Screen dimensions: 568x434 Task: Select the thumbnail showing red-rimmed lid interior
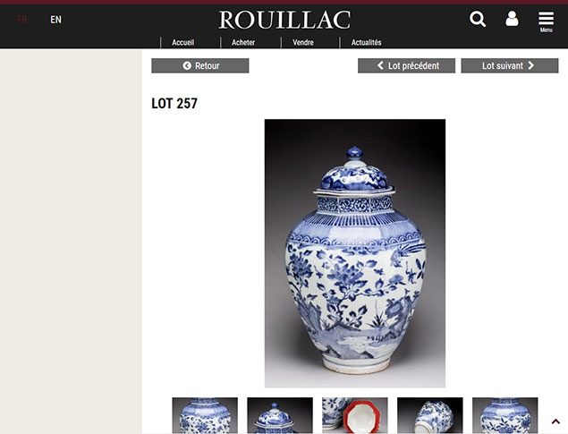click(355, 415)
